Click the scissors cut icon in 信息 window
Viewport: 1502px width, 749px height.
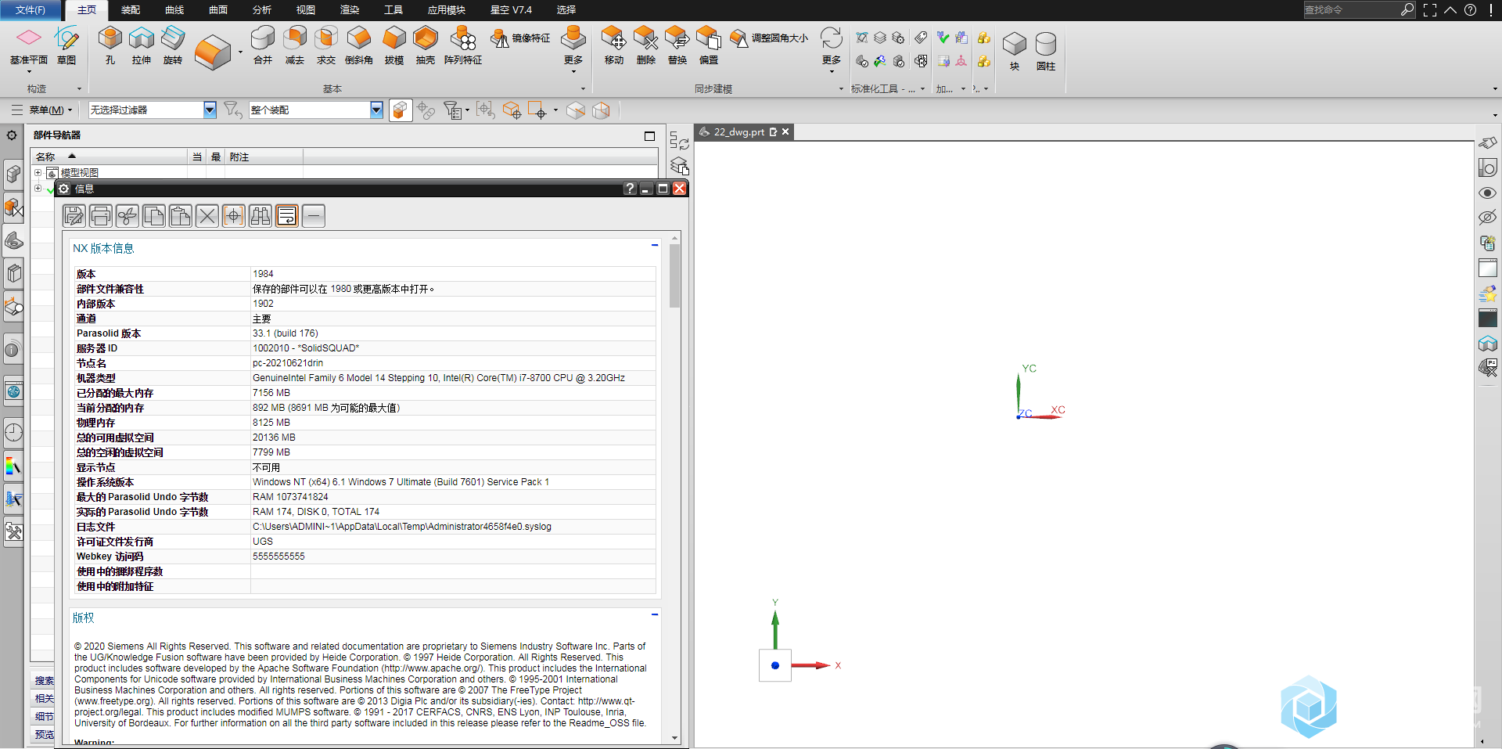[128, 215]
